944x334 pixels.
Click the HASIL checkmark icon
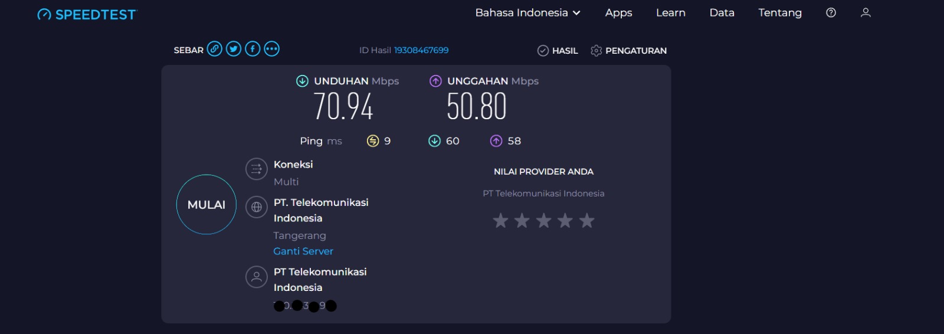[x=543, y=51]
